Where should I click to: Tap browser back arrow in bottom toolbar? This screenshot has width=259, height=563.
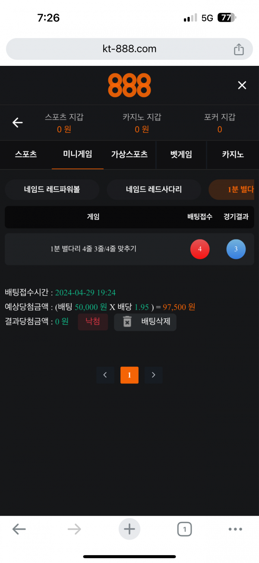pyautogui.click(x=19, y=529)
